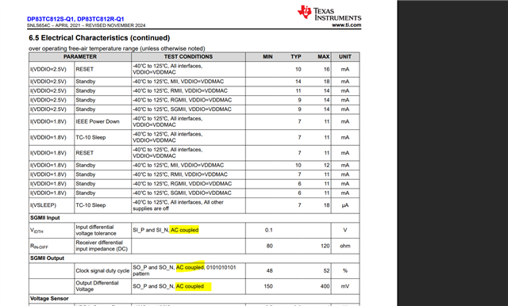This screenshot has width=508, height=306.
Task: Click the highlighted AC coupled text in the VIDTH row
Action: pyautogui.click(x=184, y=230)
